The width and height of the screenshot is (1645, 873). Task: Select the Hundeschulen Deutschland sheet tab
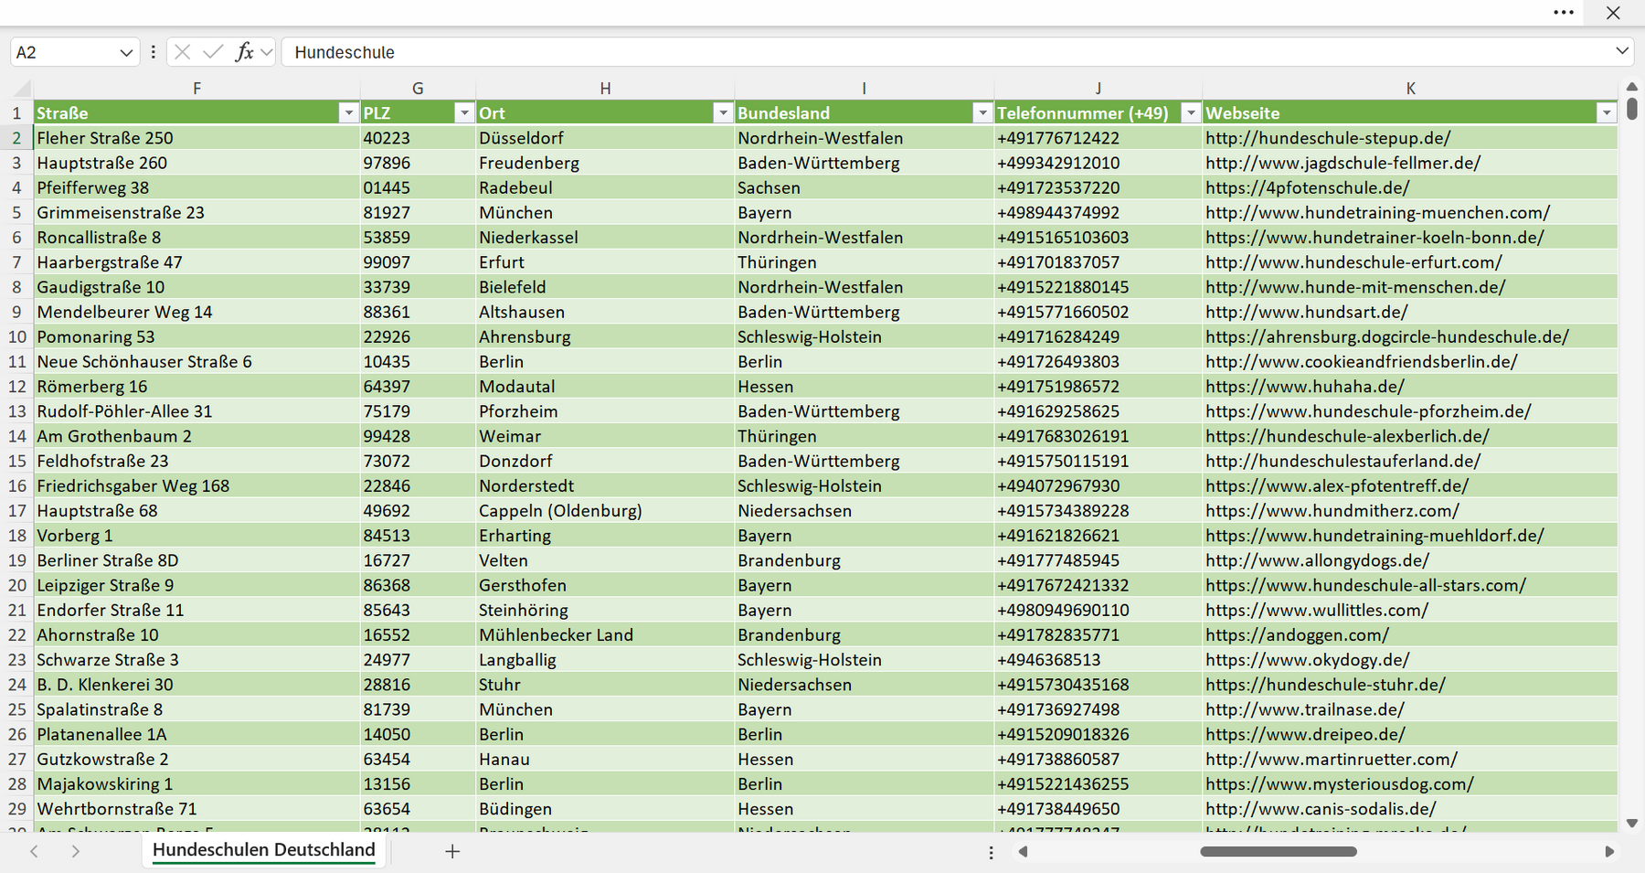pyautogui.click(x=264, y=850)
